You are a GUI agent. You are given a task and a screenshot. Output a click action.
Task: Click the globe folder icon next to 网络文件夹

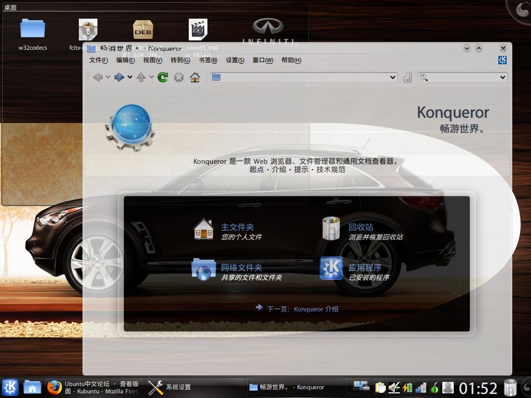point(203,269)
